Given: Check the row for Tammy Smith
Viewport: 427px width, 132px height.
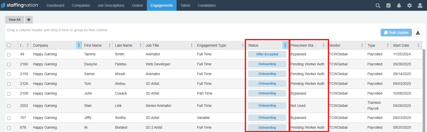Looking at the screenshot, I should pos(9,55).
